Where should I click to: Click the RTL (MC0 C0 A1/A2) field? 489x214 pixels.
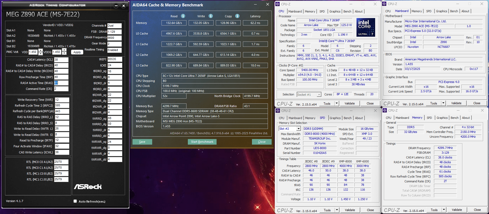pos(61,162)
